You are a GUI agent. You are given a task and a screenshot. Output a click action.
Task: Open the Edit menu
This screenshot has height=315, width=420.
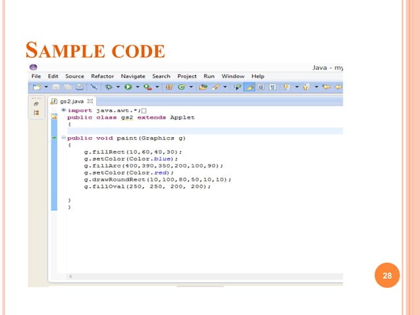pos(53,76)
